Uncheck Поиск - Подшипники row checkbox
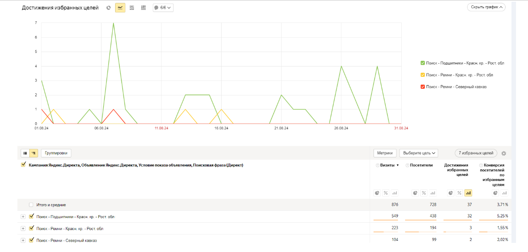Viewport: 528px width, 252px height. point(31,216)
